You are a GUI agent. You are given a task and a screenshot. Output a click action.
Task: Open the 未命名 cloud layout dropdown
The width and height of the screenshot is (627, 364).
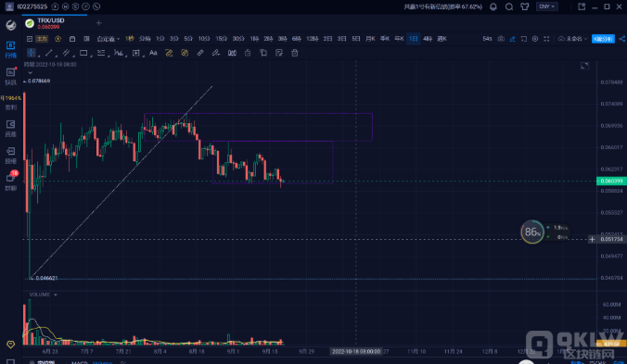pos(572,39)
